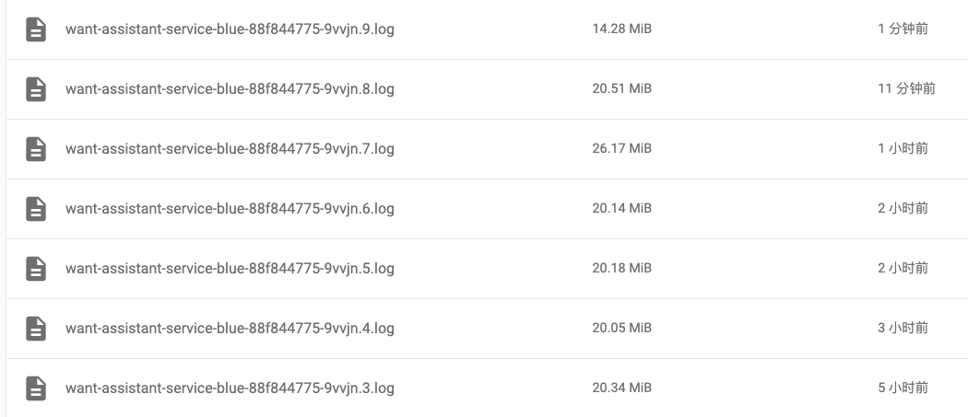Screen dimensions: 968x417
Task: Open want-assistant-service-blue 9vvjn.3.log file
Action: pyautogui.click(x=230, y=388)
